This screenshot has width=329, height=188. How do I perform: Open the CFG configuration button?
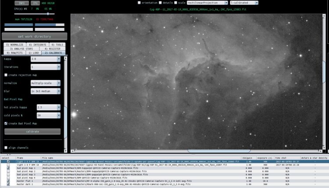click(35, 3)
